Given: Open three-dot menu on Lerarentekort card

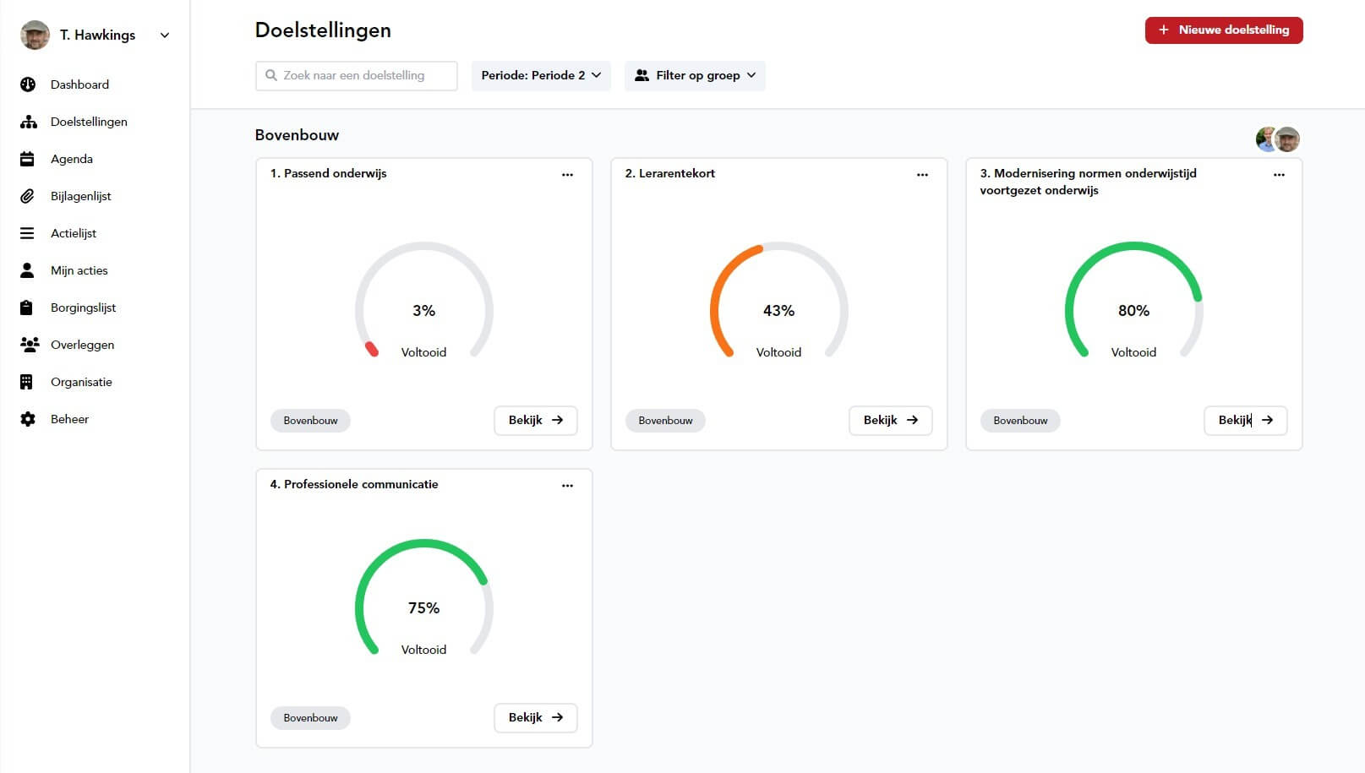Looking at the screenshot, I should click(x=922, y=175).
